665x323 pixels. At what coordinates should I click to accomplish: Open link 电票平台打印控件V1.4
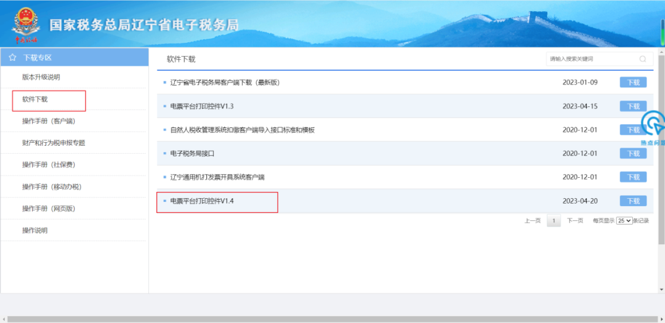[x=202, y=201]
